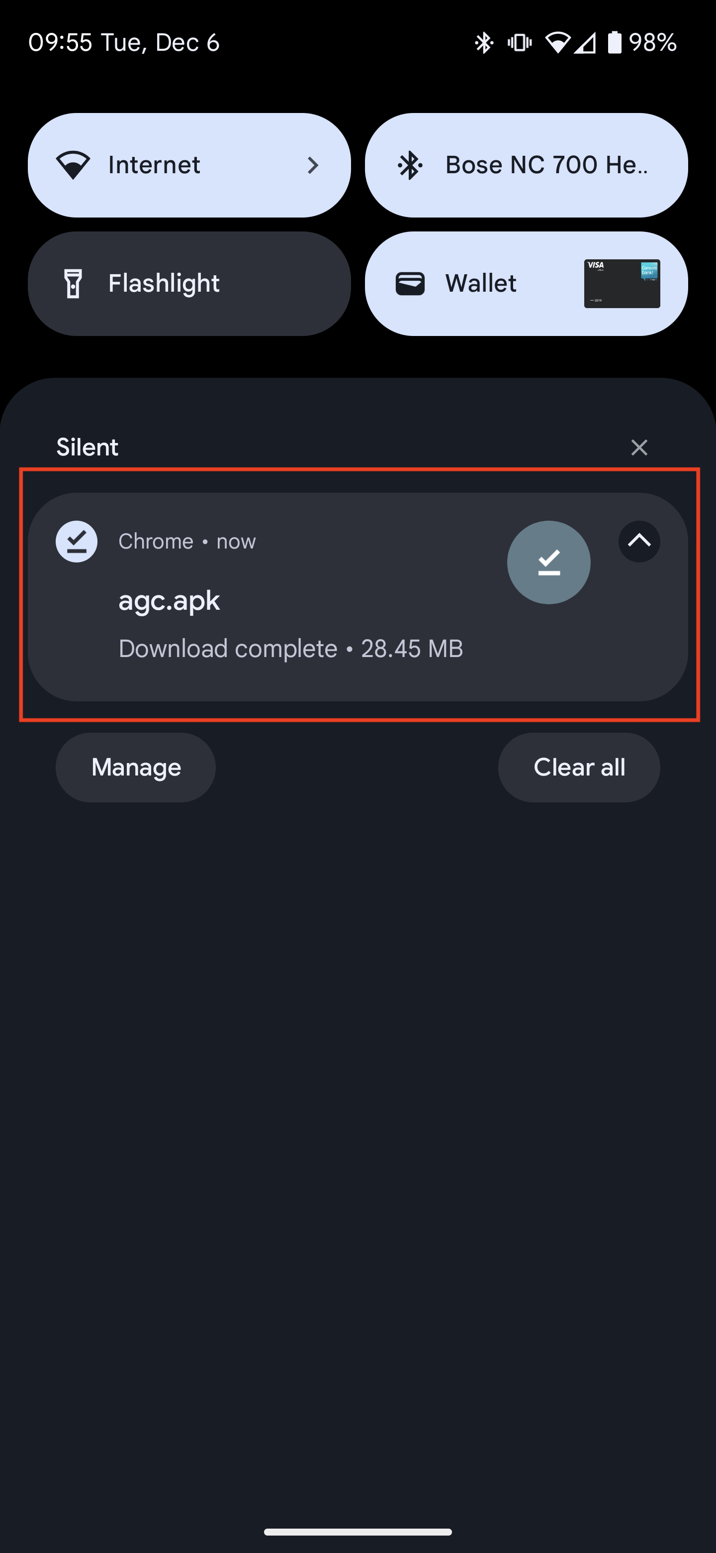Tap the Wallet card icon
The height and width of the screenshot is (1553, 716).
410,283
